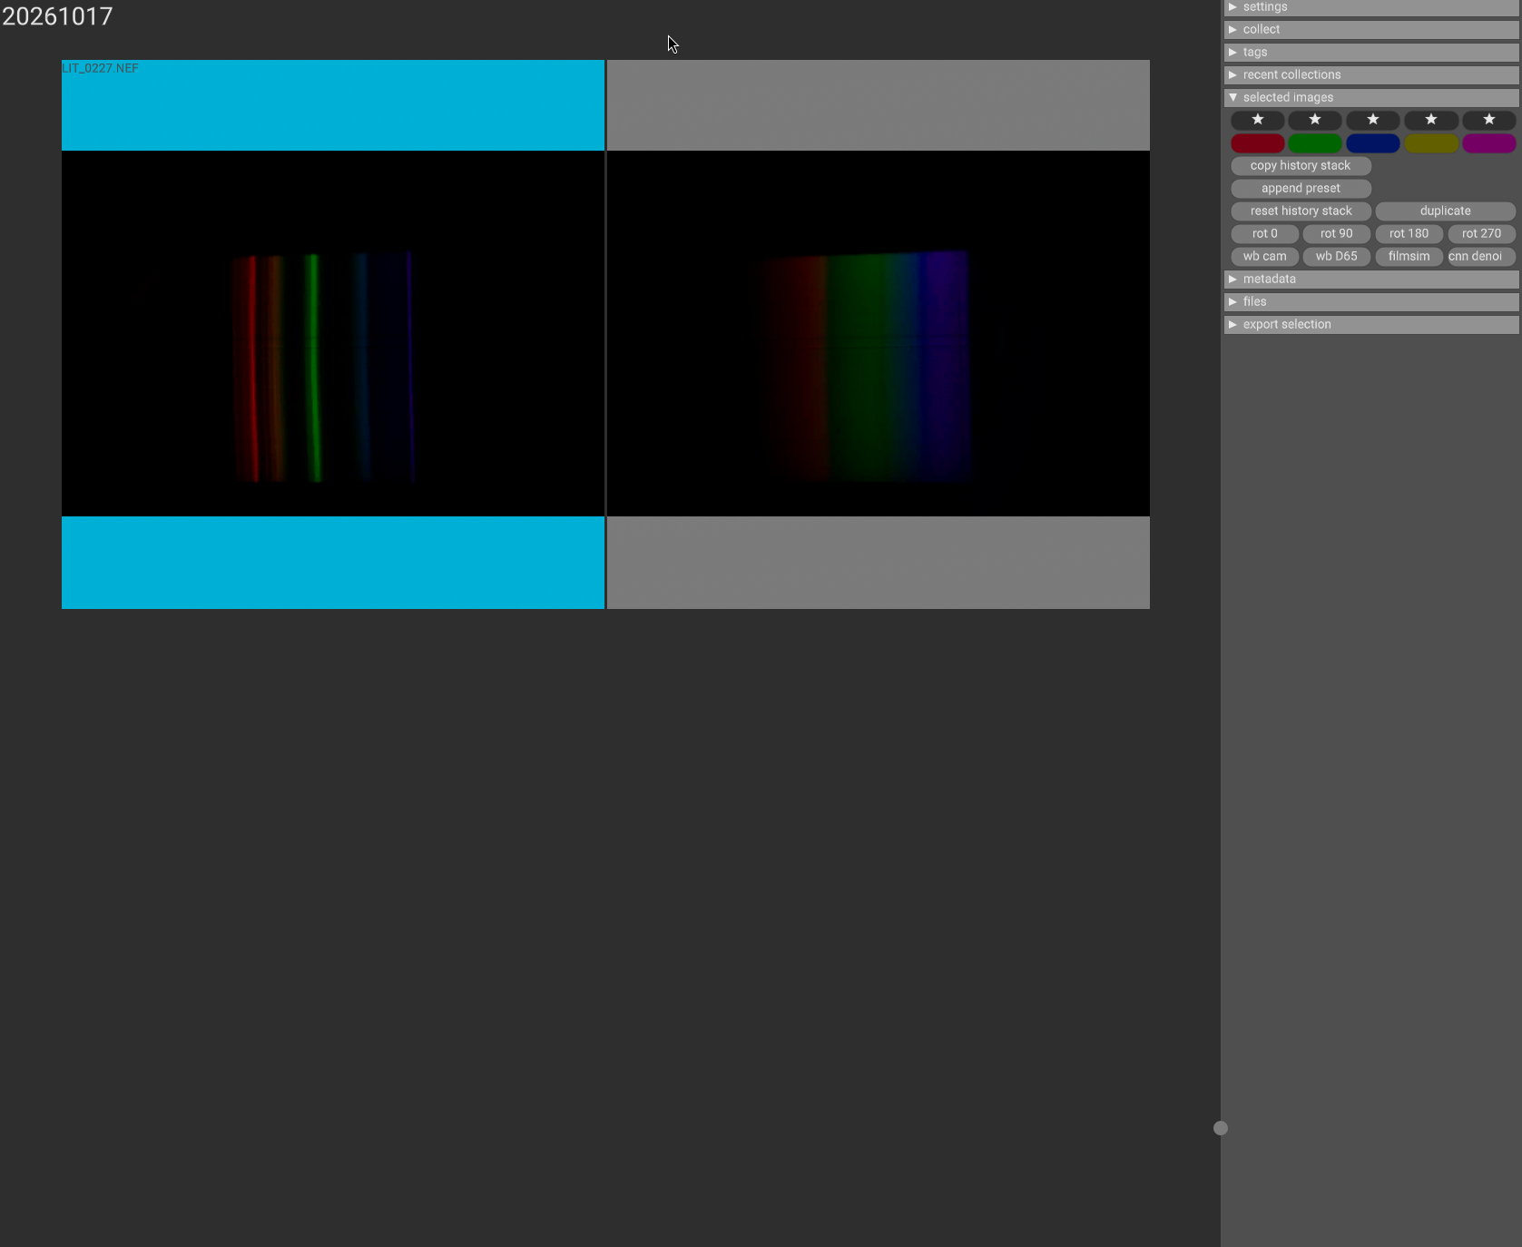Toggle the yellow color label
Viewport: 1522px width, 1247px height.
coord(1431,142)
